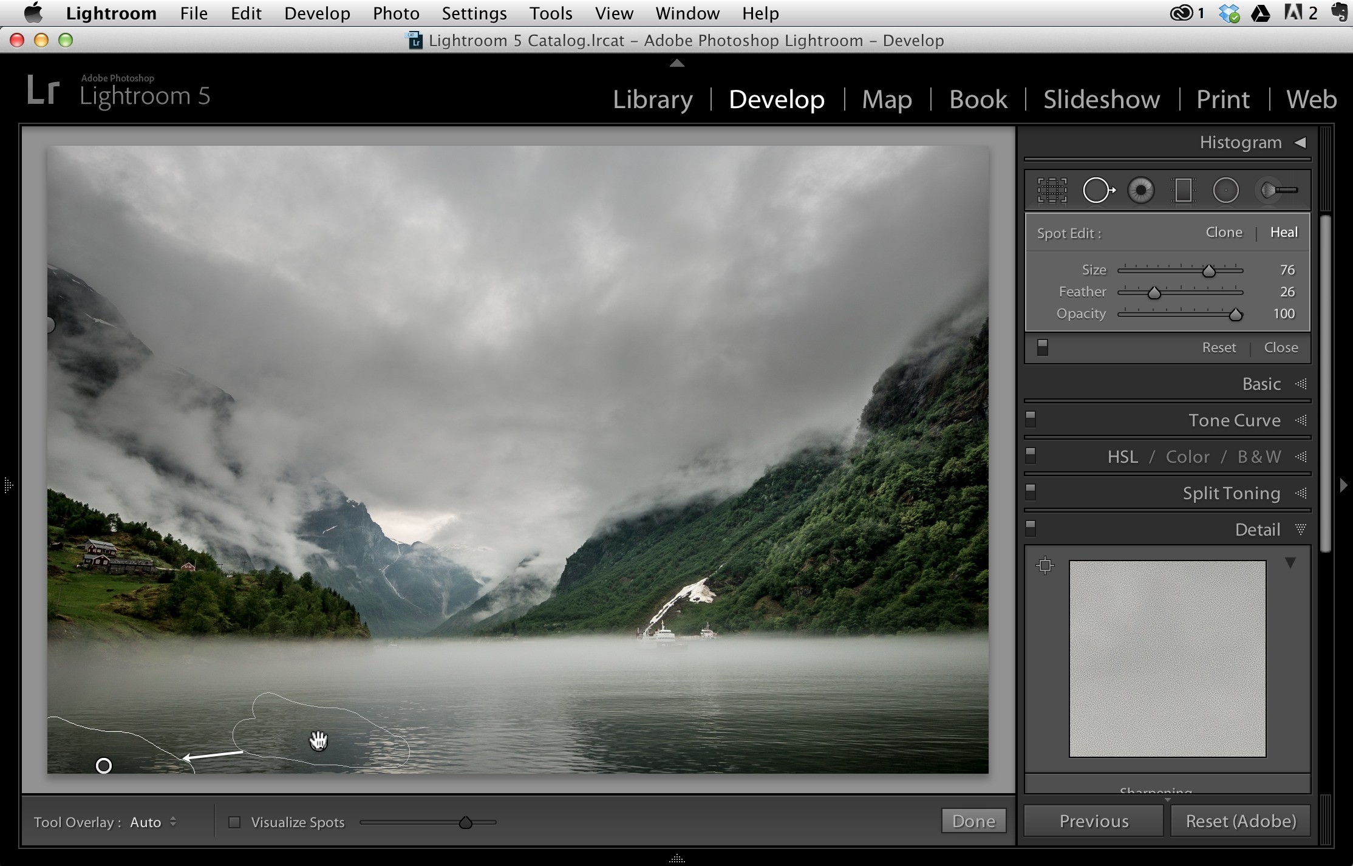Viewport: 1353px width, 866px height.
Task: Collapse the Histogram panel triangle
Action: point(1300,142)
